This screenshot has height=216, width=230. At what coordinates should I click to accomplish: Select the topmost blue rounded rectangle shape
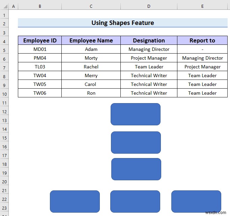[x=136, y=114]
